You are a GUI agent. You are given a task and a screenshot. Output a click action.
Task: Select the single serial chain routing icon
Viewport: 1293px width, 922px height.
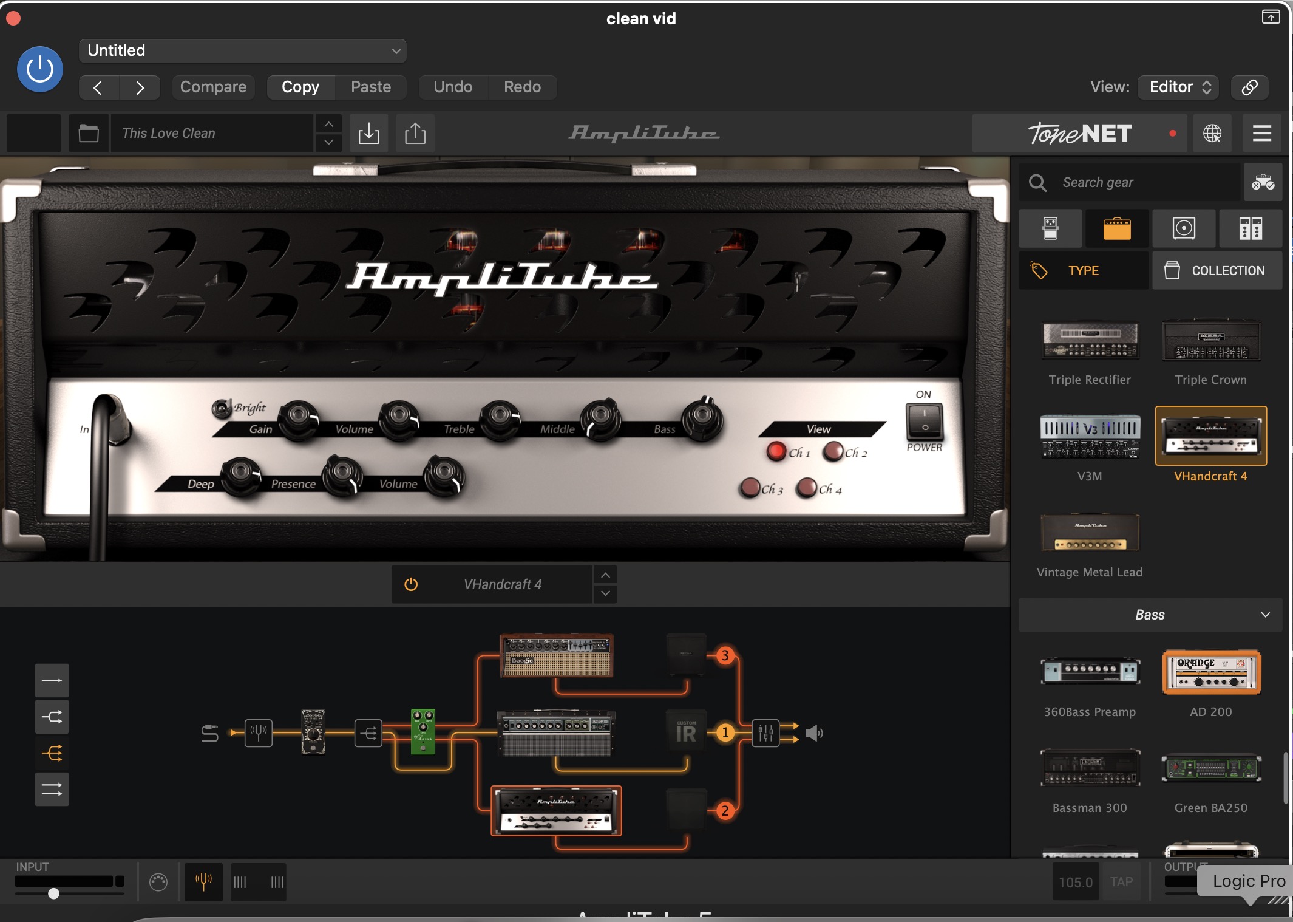[52, 680]
